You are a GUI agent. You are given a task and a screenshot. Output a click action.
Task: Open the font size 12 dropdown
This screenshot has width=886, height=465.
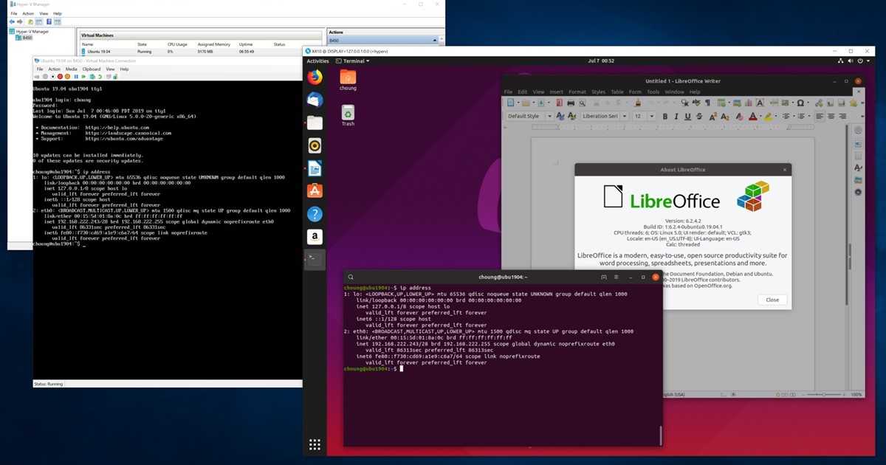tap(651, 117)
